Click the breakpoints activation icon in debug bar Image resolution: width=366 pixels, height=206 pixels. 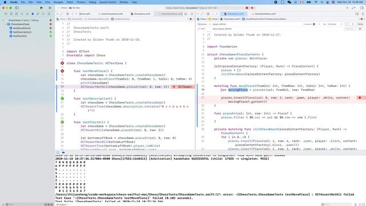63,153
